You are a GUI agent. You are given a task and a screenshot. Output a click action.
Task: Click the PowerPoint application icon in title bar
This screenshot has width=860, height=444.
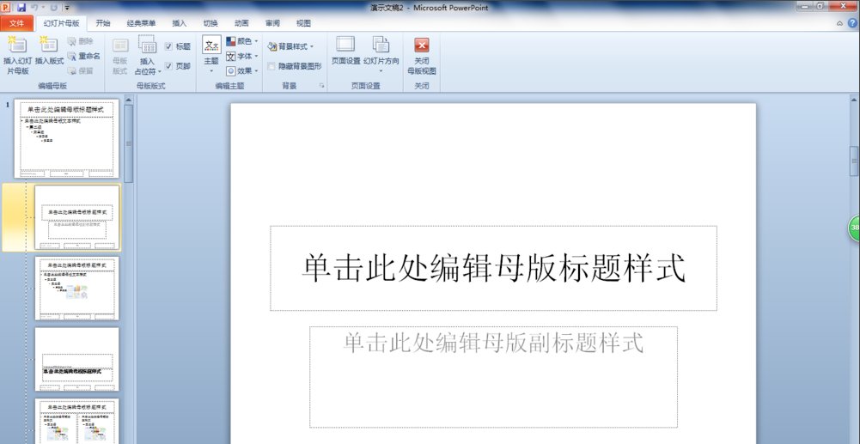tap(6, 7)
